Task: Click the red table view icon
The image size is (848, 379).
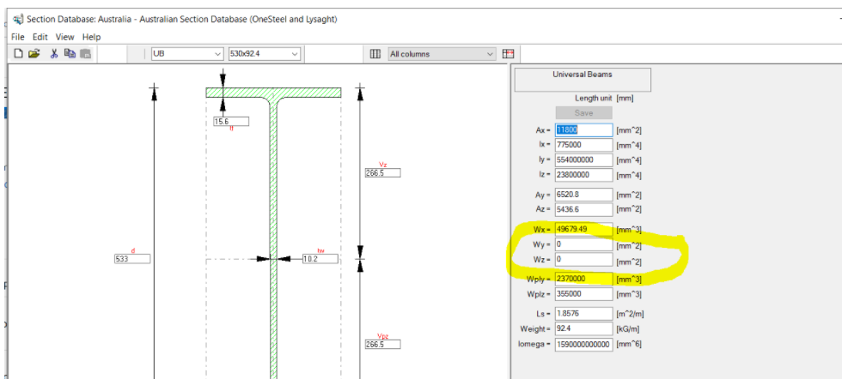Action: 508,54
